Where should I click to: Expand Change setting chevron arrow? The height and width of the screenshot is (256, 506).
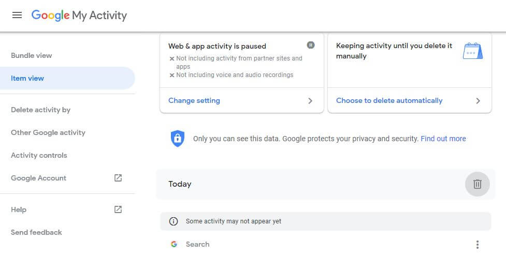click(310, 101)
